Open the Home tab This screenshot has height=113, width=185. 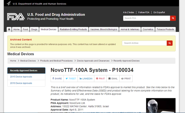(x=16, y=29)
